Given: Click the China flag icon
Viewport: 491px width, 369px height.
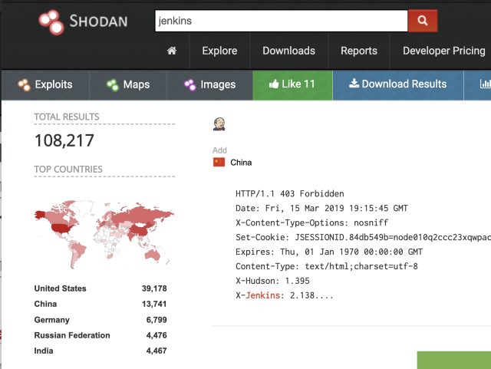Looking at the screenshot, I should [x=219, y=163].
